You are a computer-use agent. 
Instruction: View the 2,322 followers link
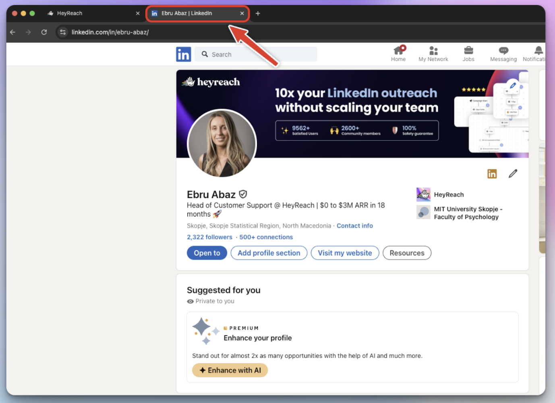tap(209, 237)
